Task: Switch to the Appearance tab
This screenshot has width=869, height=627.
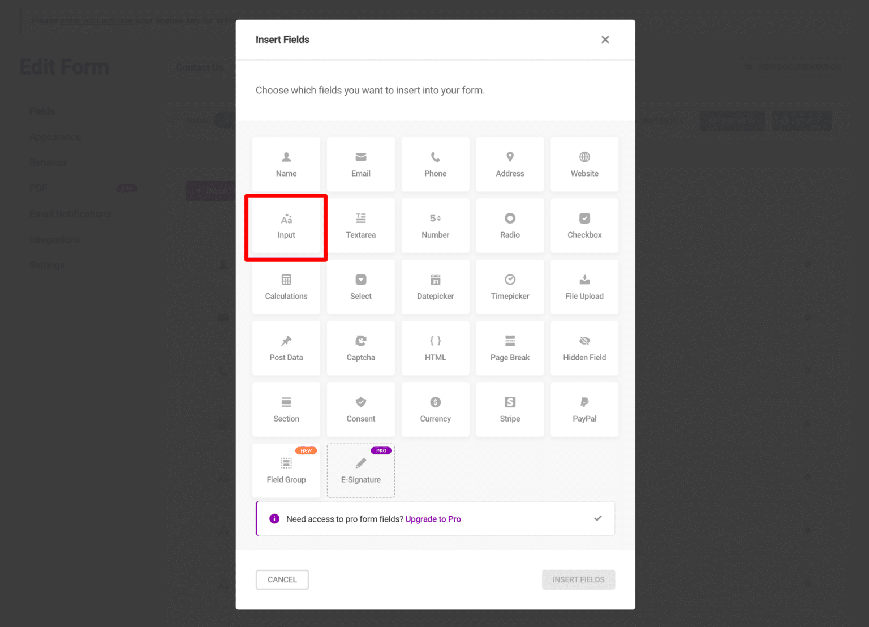Action: click(55, 136)
